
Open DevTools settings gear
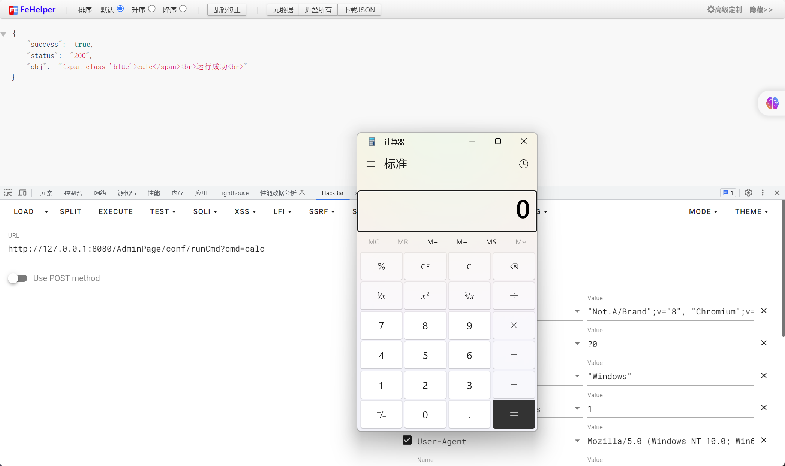click(x=748, y=193)
